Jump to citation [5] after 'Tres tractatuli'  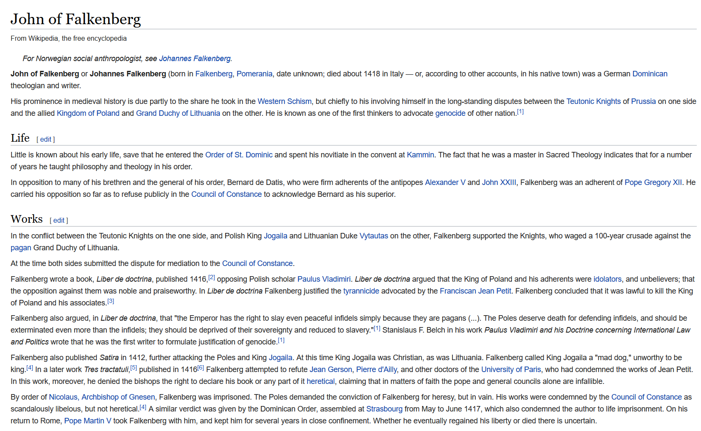(134, 368)
